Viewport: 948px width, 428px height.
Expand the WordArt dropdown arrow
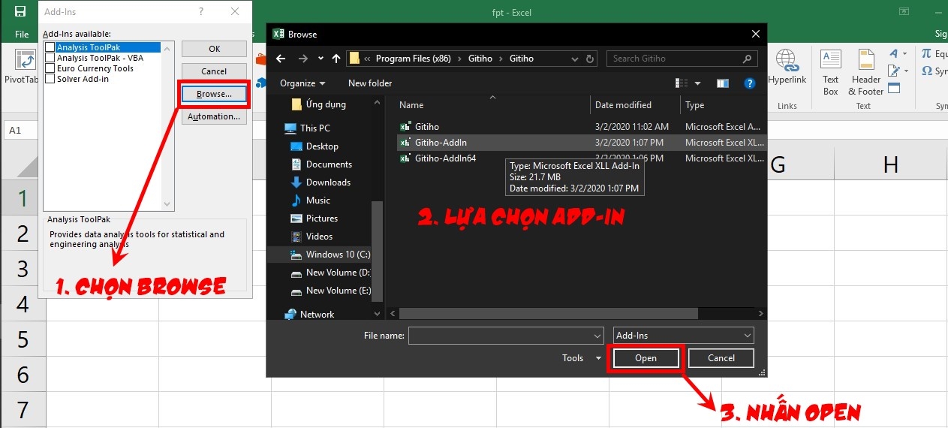pos(904,54)
